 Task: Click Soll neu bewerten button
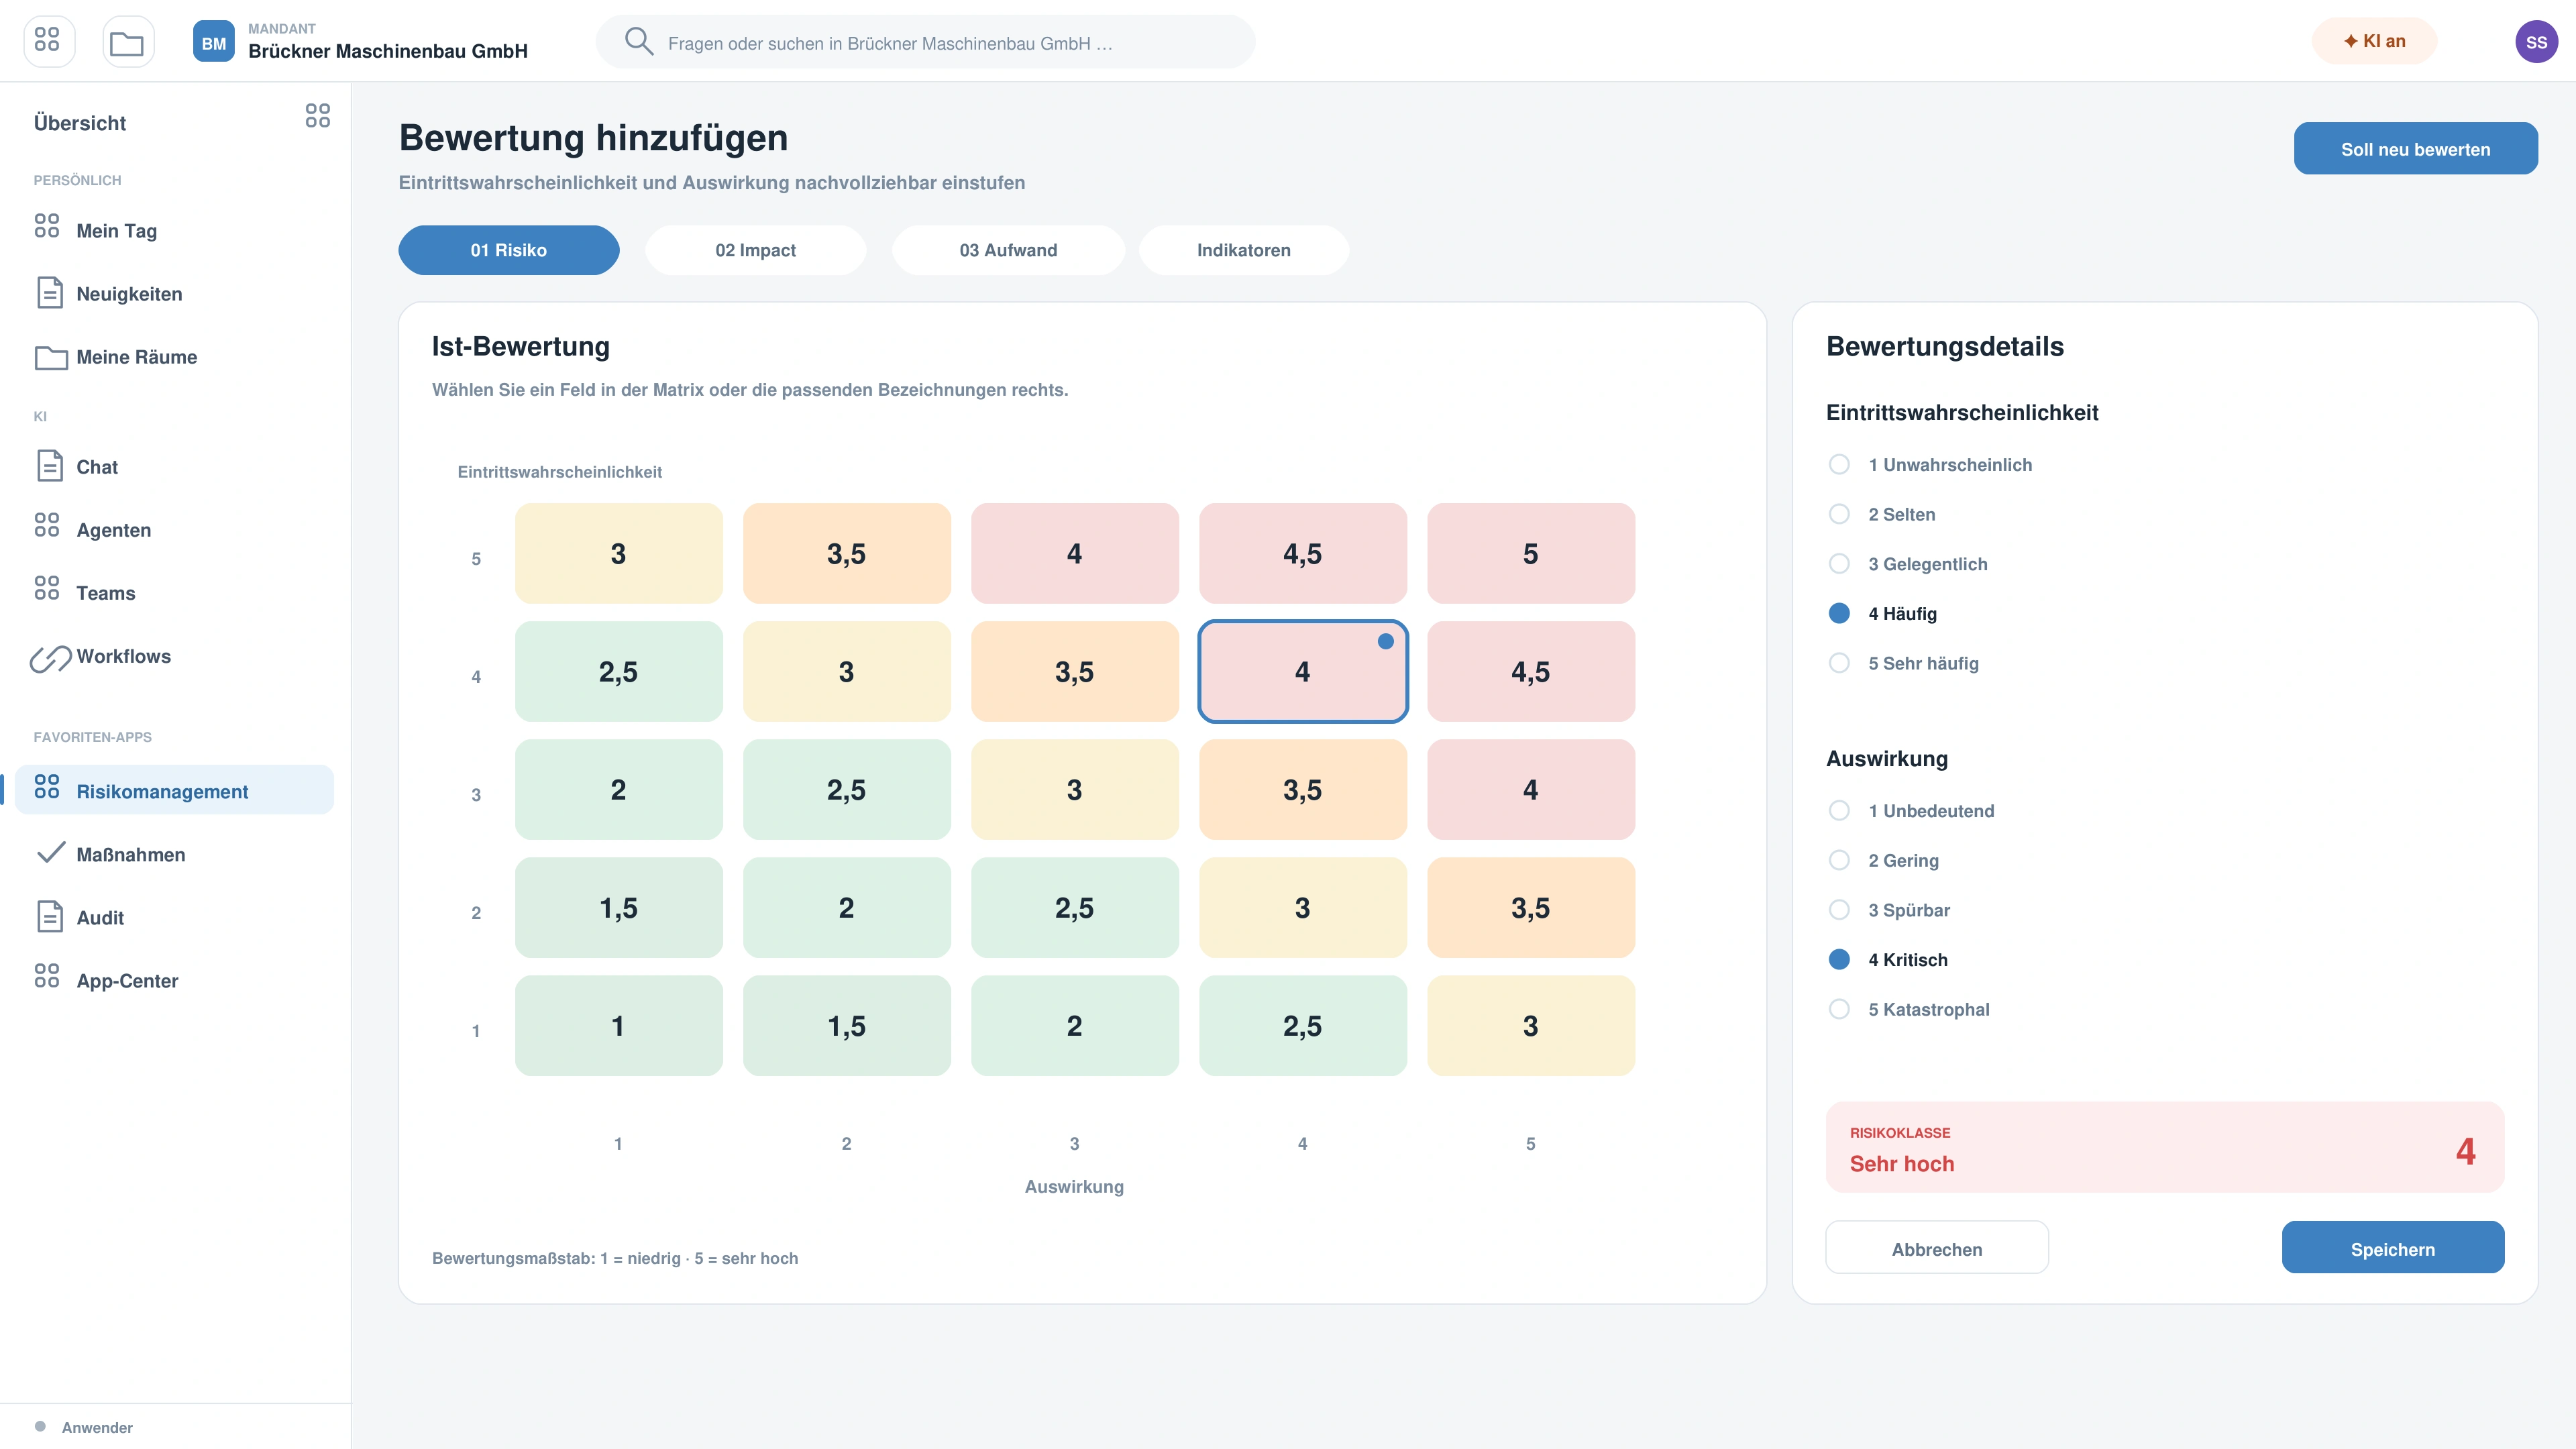[x=2415, y=149]
